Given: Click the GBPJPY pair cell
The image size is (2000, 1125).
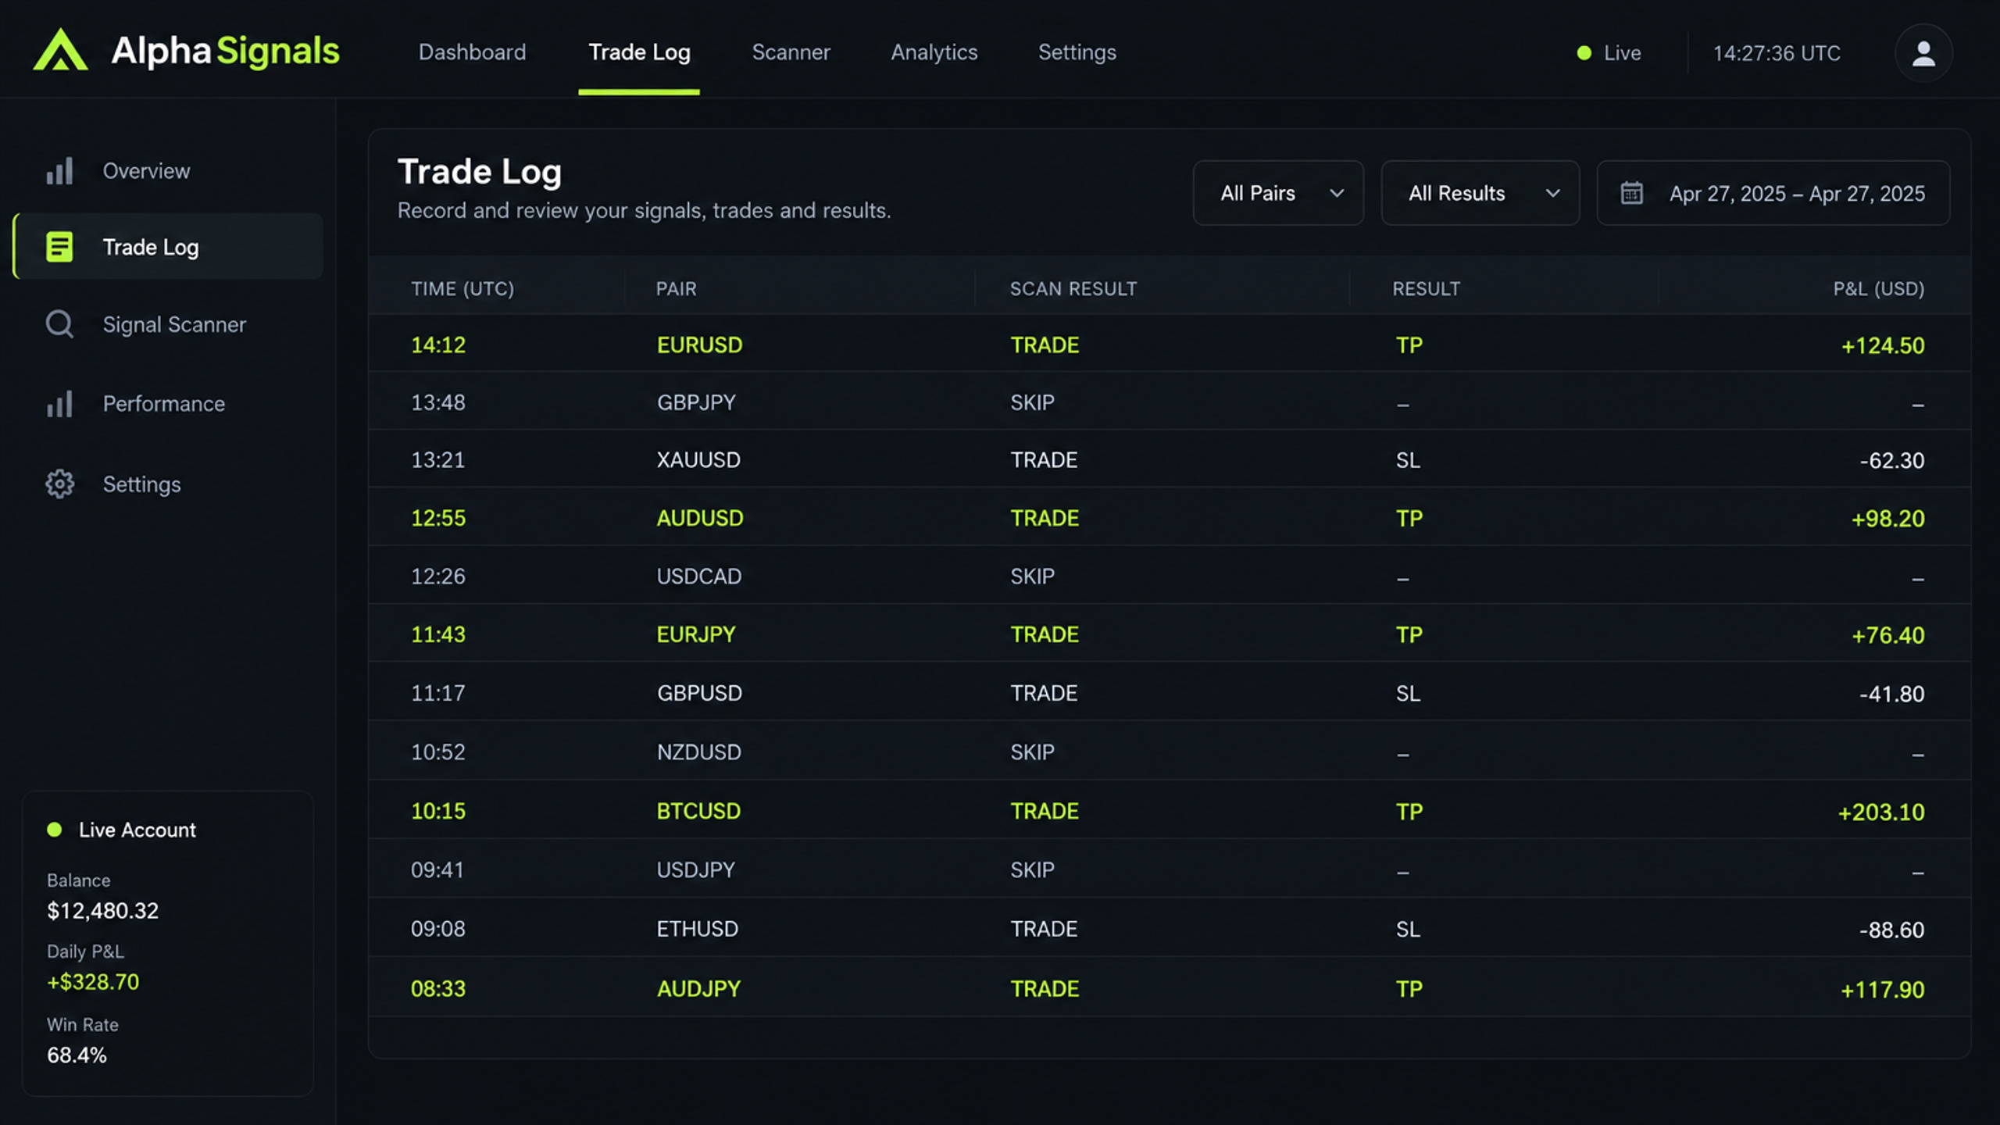Looking at the screenshot, I should pos(696,402).
